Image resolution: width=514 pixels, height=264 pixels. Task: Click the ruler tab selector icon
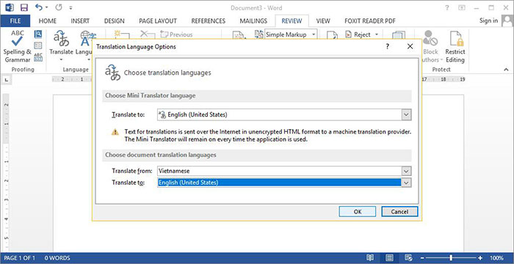(x=7, y=80)
